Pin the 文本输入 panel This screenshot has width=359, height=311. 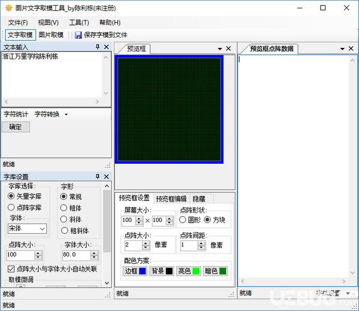[x=98, y=47]
